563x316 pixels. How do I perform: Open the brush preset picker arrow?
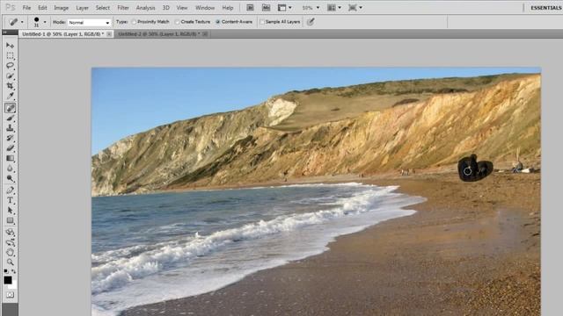click(x=45, y=22)
